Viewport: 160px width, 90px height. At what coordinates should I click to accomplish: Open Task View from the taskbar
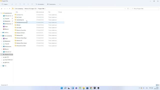[x=69, y=88]
